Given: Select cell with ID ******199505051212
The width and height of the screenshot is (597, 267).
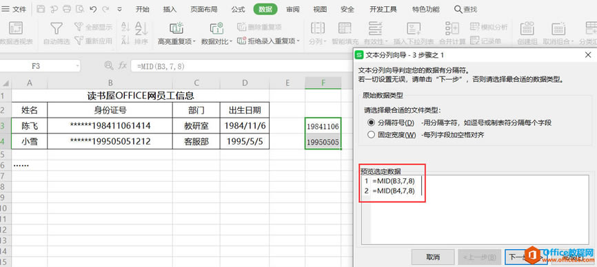Looking at the screenshot, I should [x=110, y=142].
